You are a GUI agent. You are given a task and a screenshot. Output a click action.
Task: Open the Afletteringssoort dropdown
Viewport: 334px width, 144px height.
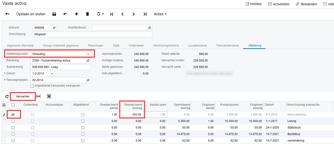click(x=88, y=54)
